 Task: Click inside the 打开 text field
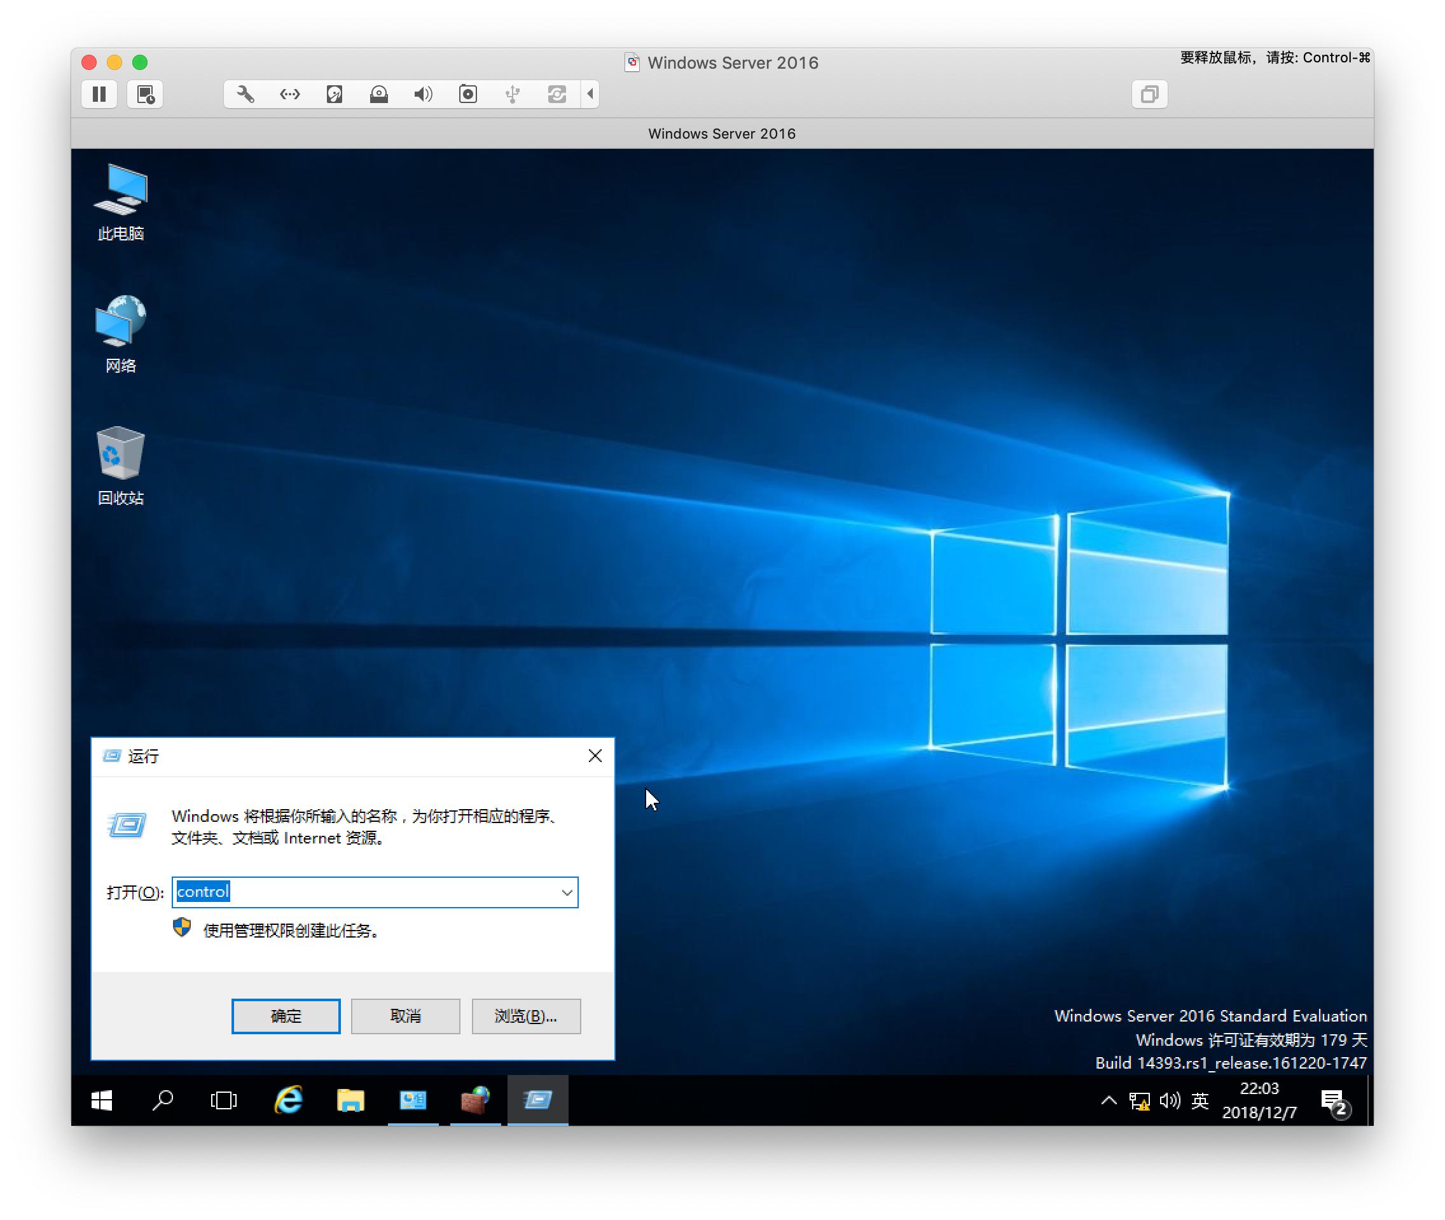click(x=373, y=892)
